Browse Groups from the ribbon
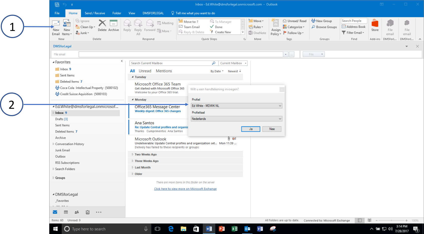Screen dimensions: 424x234 tap(324, 27)
